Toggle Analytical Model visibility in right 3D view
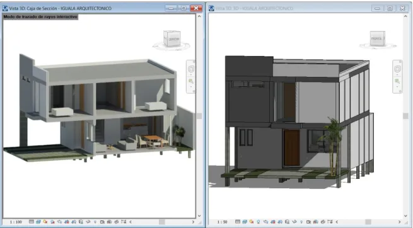This screenshot has height=228, width=413. tap(315, 222)
